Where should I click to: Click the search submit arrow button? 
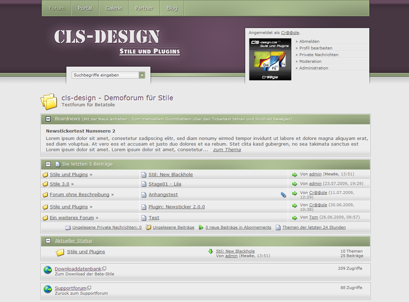pyautogui.click(x=142, y=75)
